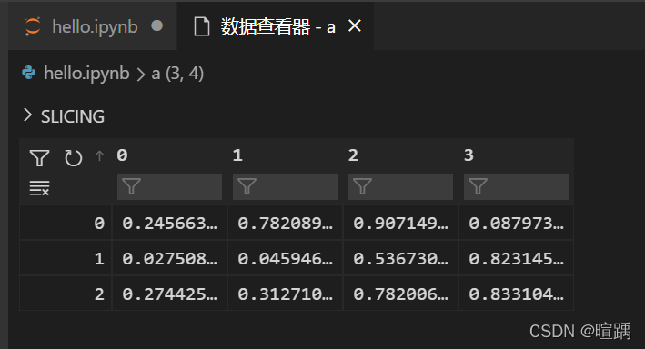The height and width of the screenshot is (349, 645).
Task: Click the filter box for column 2
Action: [400, 186]
